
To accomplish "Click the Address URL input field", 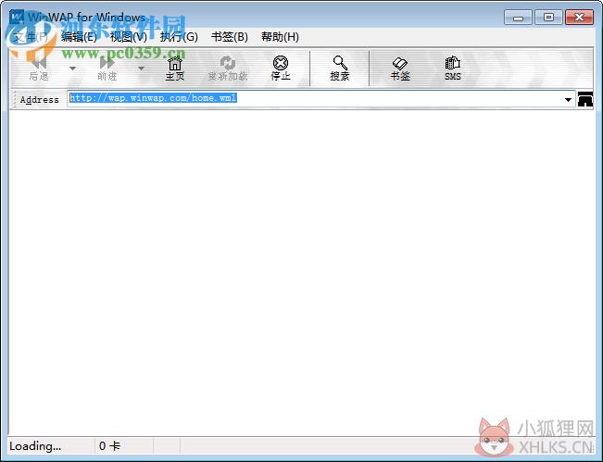I will [x=321, y=99].
